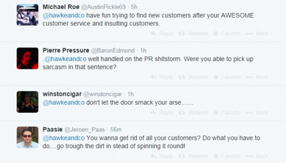This screenshot has height=163, width=286.
Task: Favorite winstoncigar's tweet
Action: [227, 112]
